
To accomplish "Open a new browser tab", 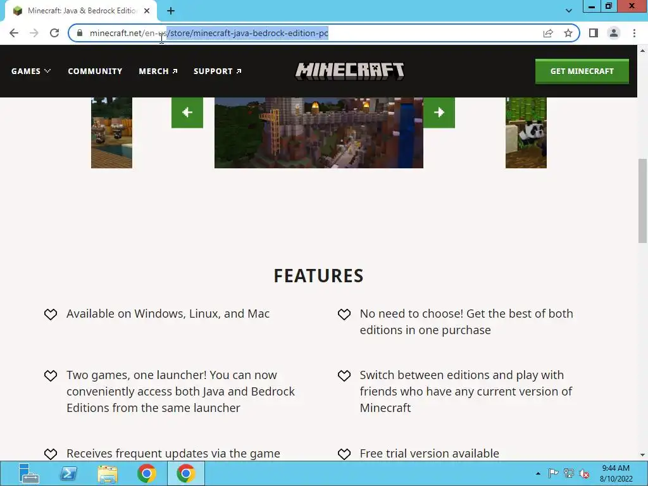I will pos(171,11).
